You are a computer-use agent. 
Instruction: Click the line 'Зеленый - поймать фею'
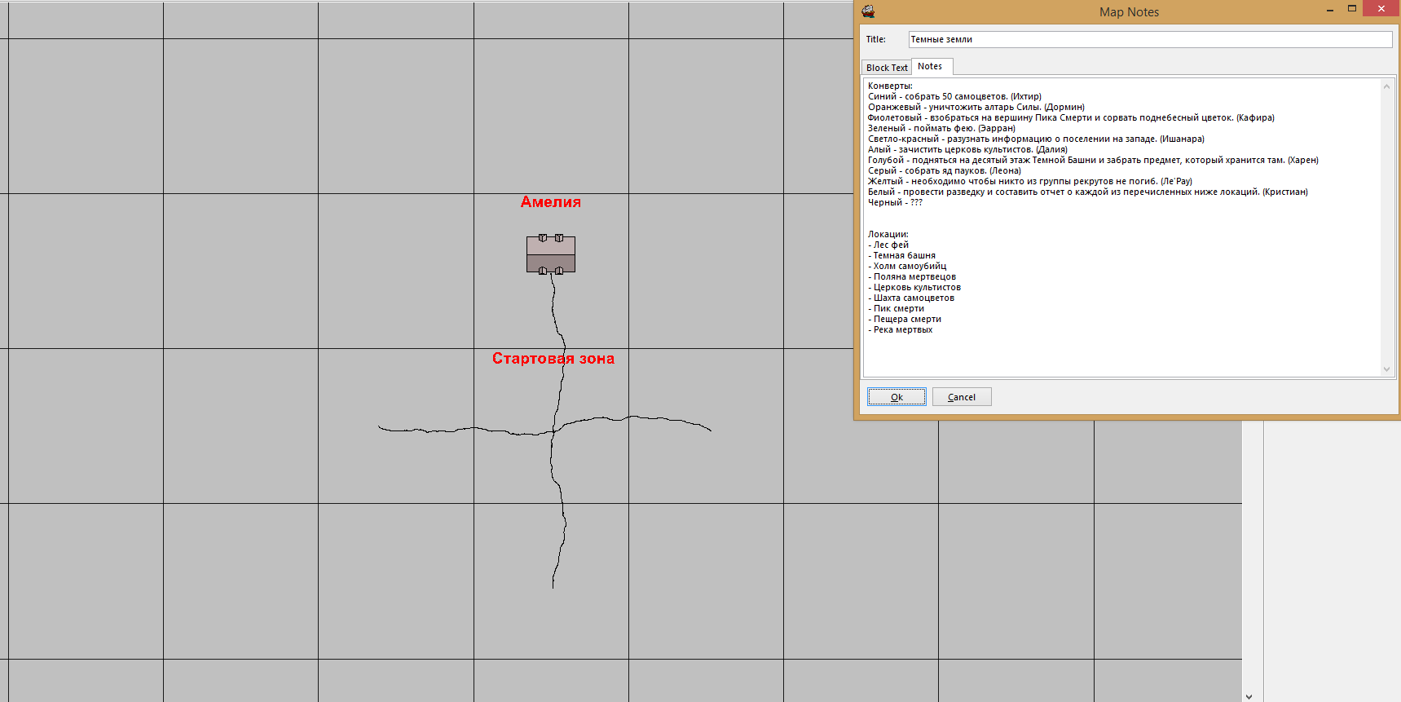[941, 128]
